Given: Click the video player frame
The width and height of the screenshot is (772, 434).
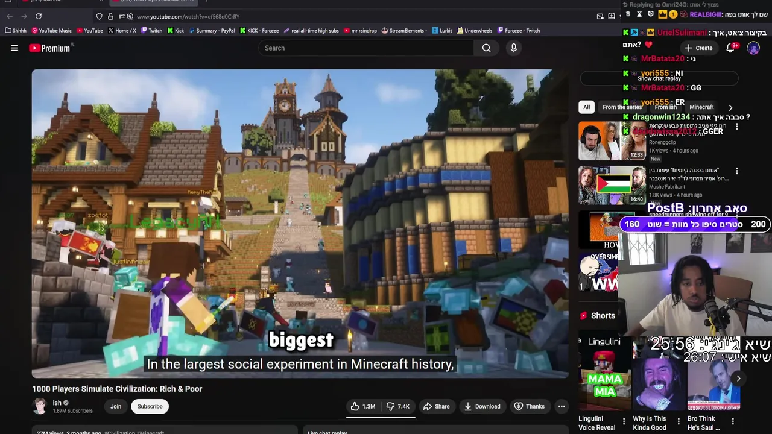Looking at the screenshot, I should point(300,224).
